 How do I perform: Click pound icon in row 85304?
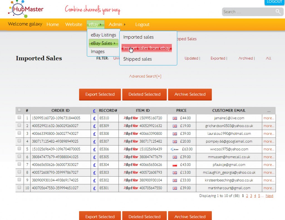[x=94, y=165]
